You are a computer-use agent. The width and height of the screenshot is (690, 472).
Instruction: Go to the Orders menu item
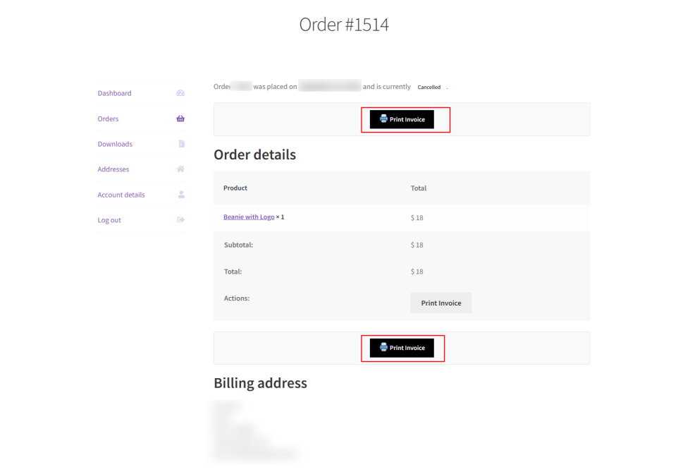(x=108, y=119)
